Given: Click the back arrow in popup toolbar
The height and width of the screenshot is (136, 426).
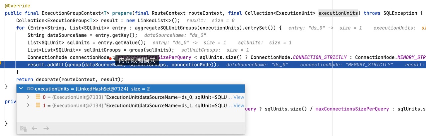Looking at the screenshot, I should click(x=35, y=128).
